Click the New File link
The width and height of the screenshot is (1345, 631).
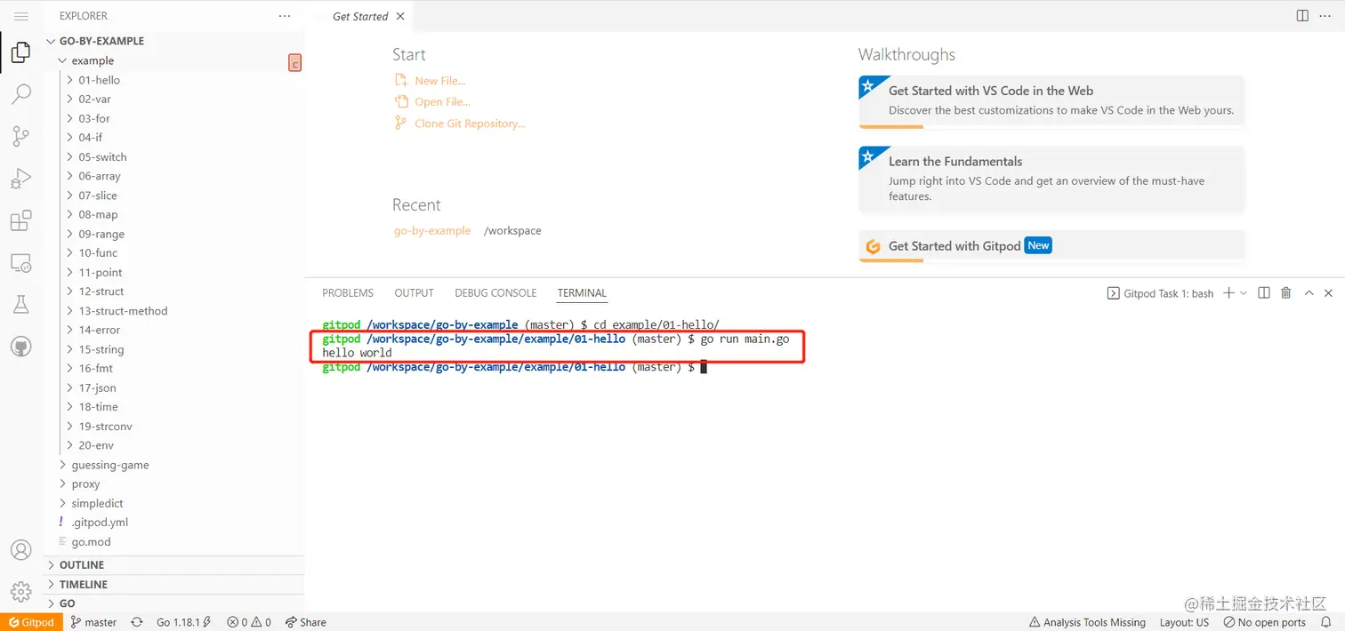(x=439, y=81)
